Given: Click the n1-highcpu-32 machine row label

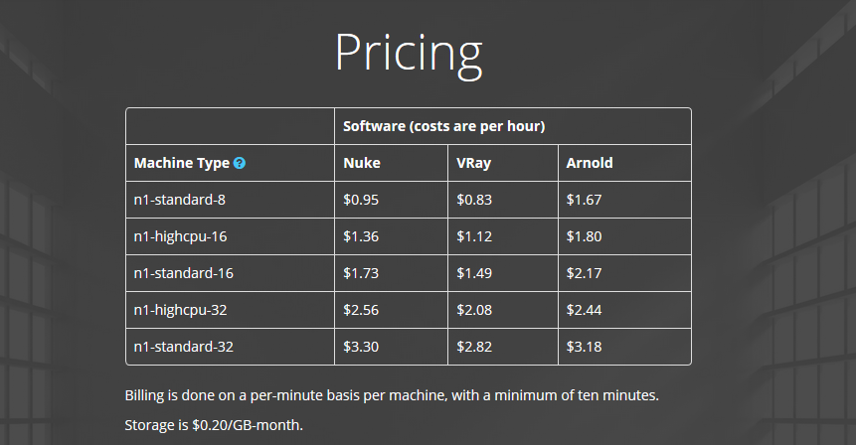Looking at the screenshot, I should (x=180, y=310).
